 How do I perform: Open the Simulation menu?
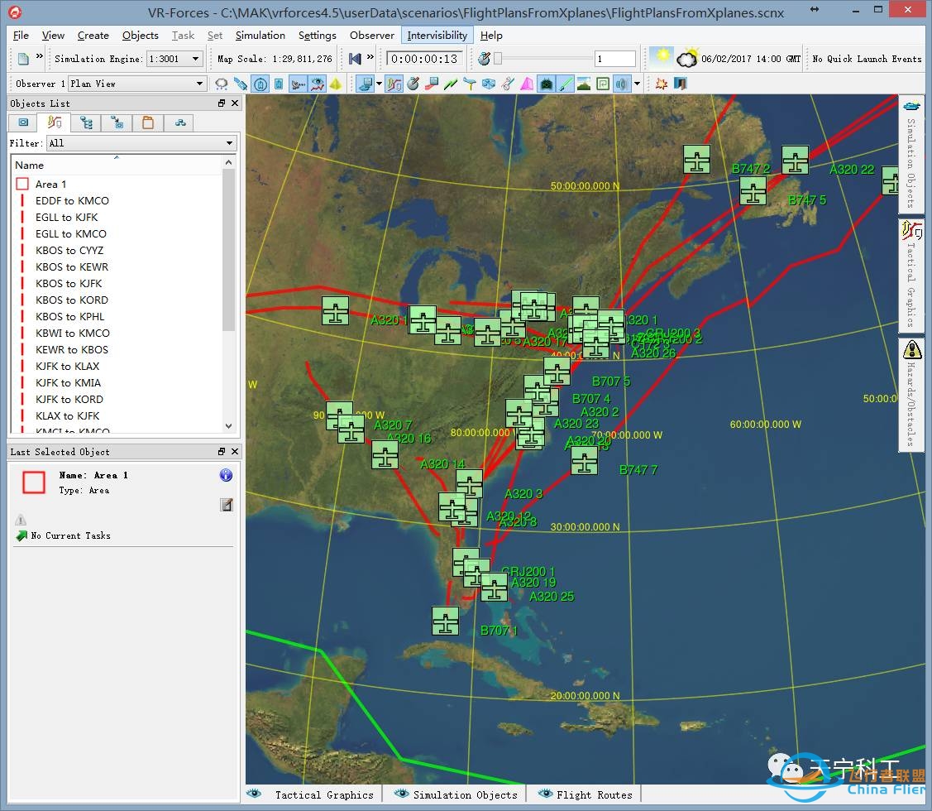(260, 36)
